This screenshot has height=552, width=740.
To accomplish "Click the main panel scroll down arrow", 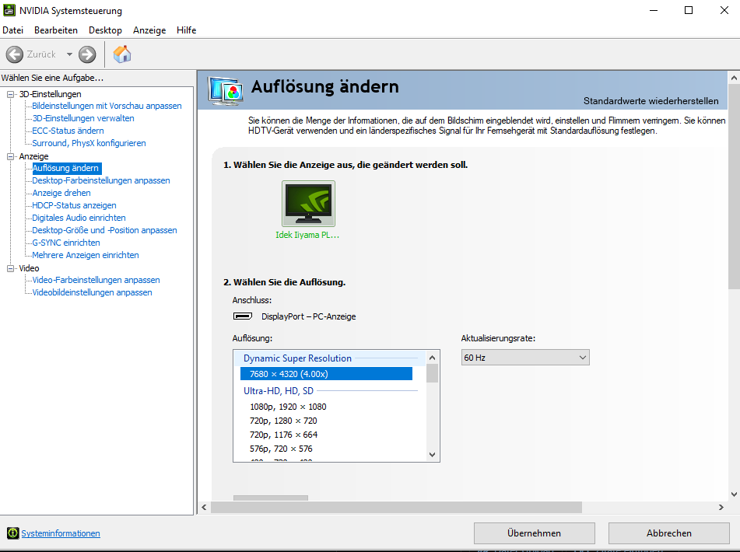I will pyautogui.click(x=734, y=494).
